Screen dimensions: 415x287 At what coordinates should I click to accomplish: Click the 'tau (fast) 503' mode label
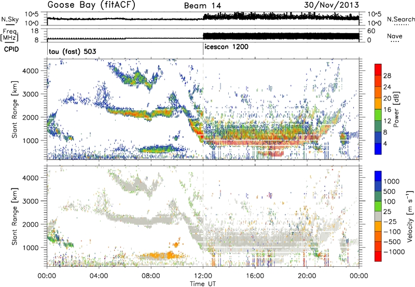[72, 51]
